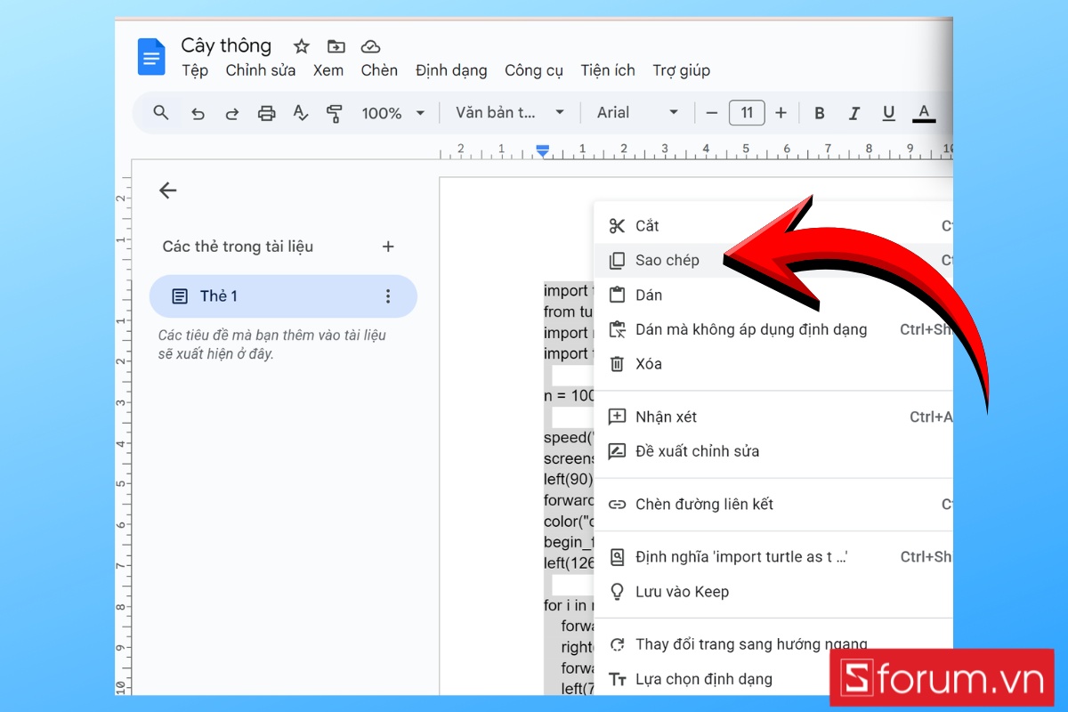Open the Công cụ menu

point(533,70)
